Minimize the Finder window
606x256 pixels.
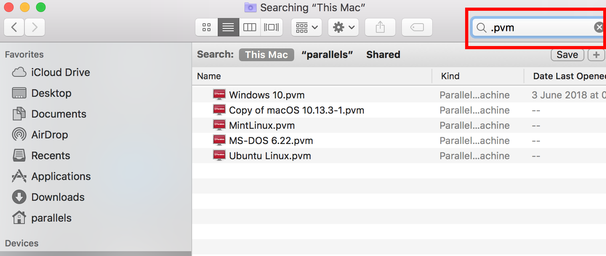tap(25, 7)
